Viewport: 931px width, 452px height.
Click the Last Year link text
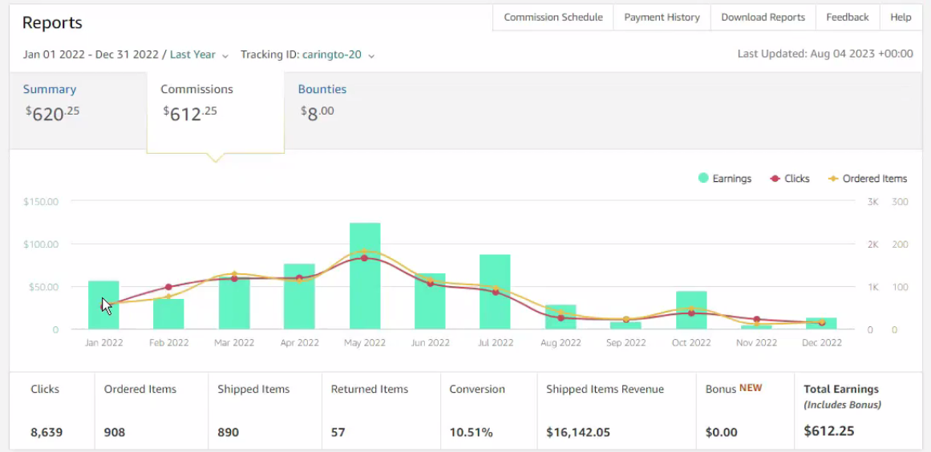[x=192, y=54]
